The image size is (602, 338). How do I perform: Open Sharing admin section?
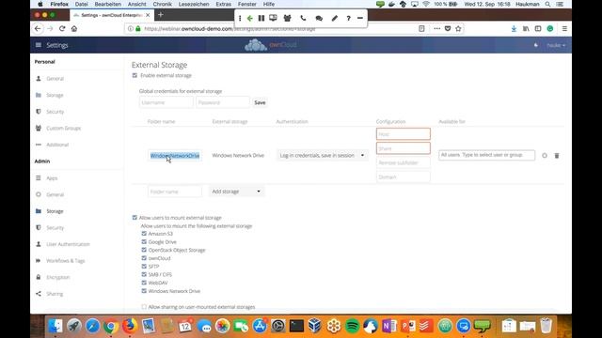(55, 294)
